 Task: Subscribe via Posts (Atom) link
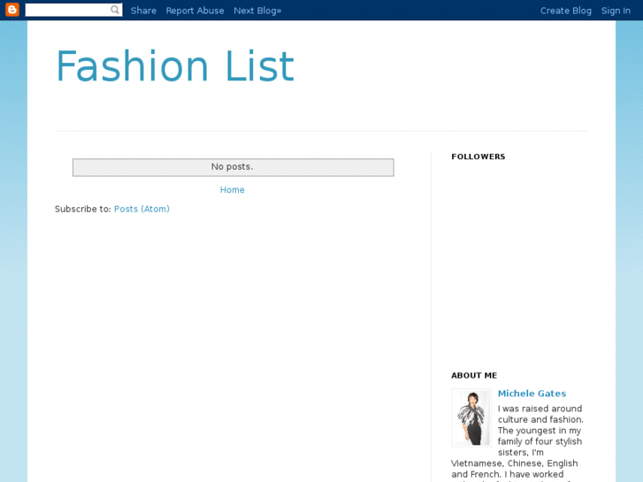click(x=142, y=210)
